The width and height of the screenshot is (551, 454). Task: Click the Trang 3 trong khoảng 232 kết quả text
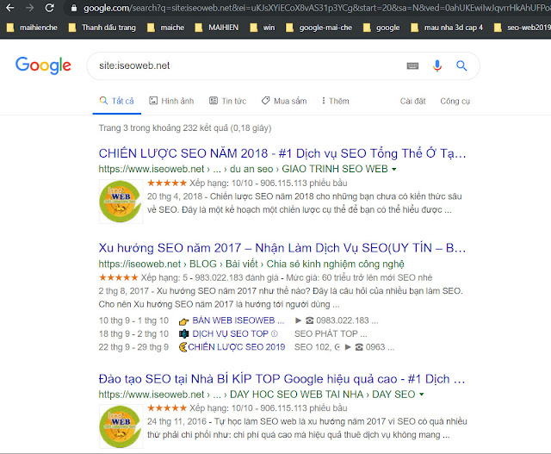point(185,128)
